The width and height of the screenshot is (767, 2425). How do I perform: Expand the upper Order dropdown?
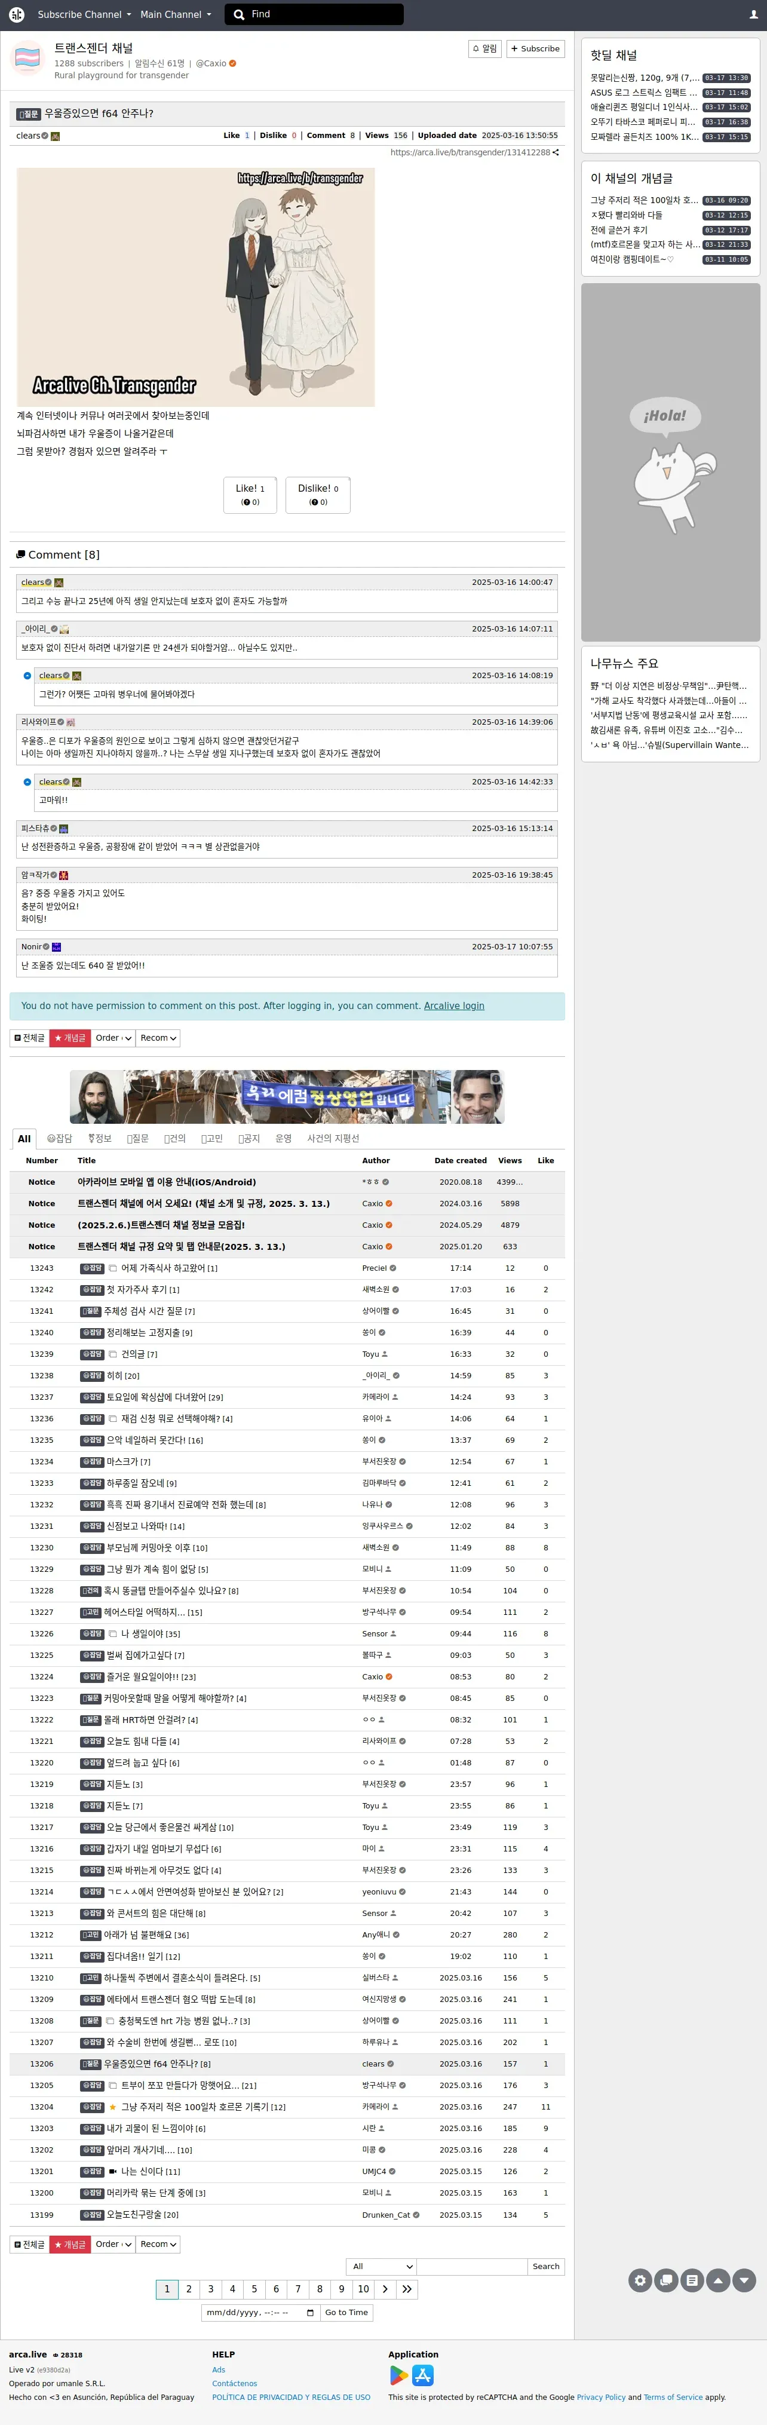pos(113,1037)
